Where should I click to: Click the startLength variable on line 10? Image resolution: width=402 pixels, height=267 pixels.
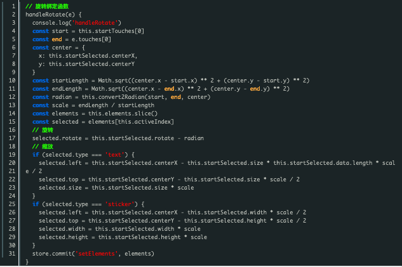click(70, 81)
